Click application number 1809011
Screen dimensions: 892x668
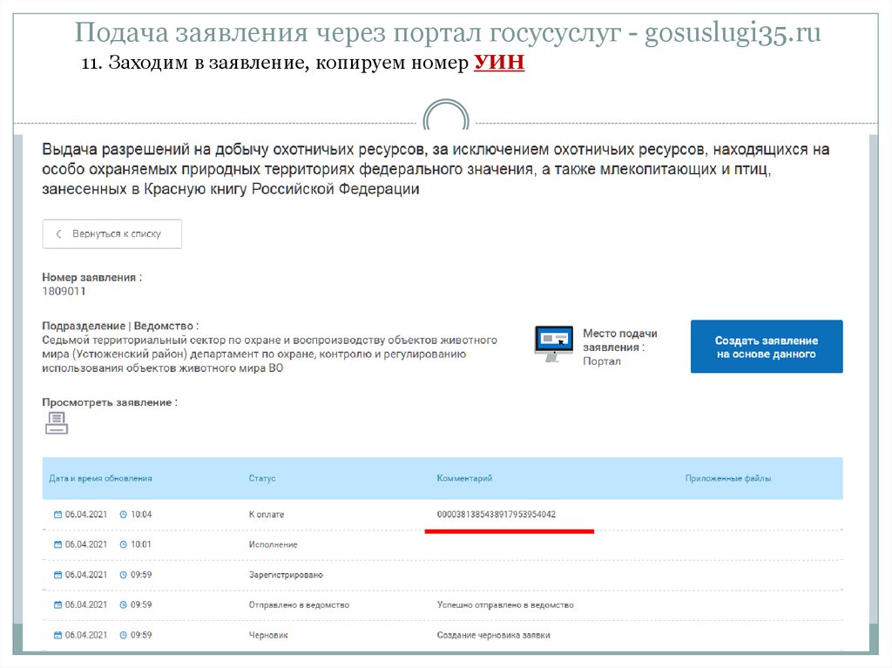click(64, 292)
